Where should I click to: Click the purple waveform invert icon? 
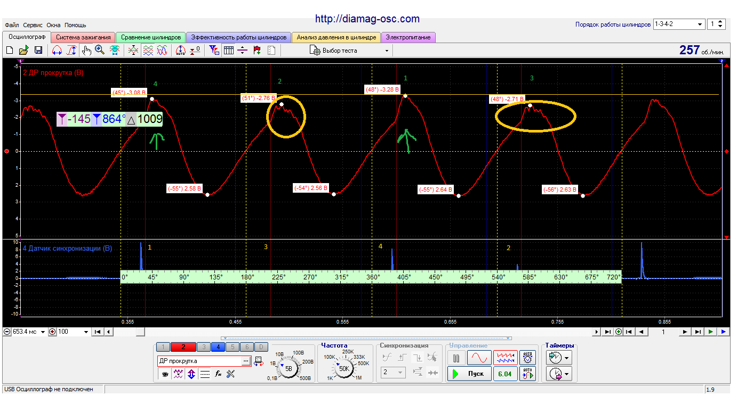coord(179,374)
